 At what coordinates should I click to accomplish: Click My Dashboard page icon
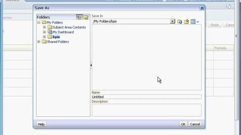click(x=50, y=32)
